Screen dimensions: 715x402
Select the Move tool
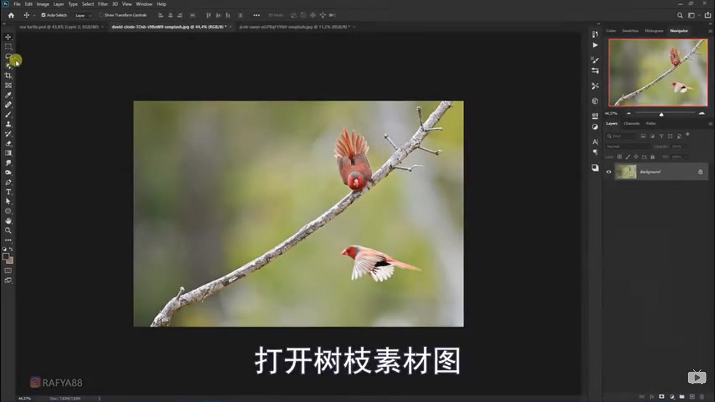tap(7, 36)
